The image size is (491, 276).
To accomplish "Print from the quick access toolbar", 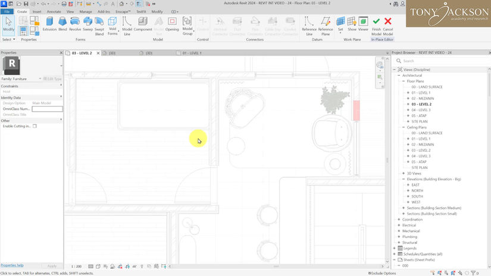I will (64, 4).
